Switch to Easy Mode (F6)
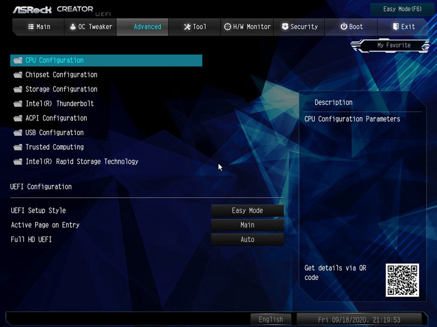 (x=402, y=9)
